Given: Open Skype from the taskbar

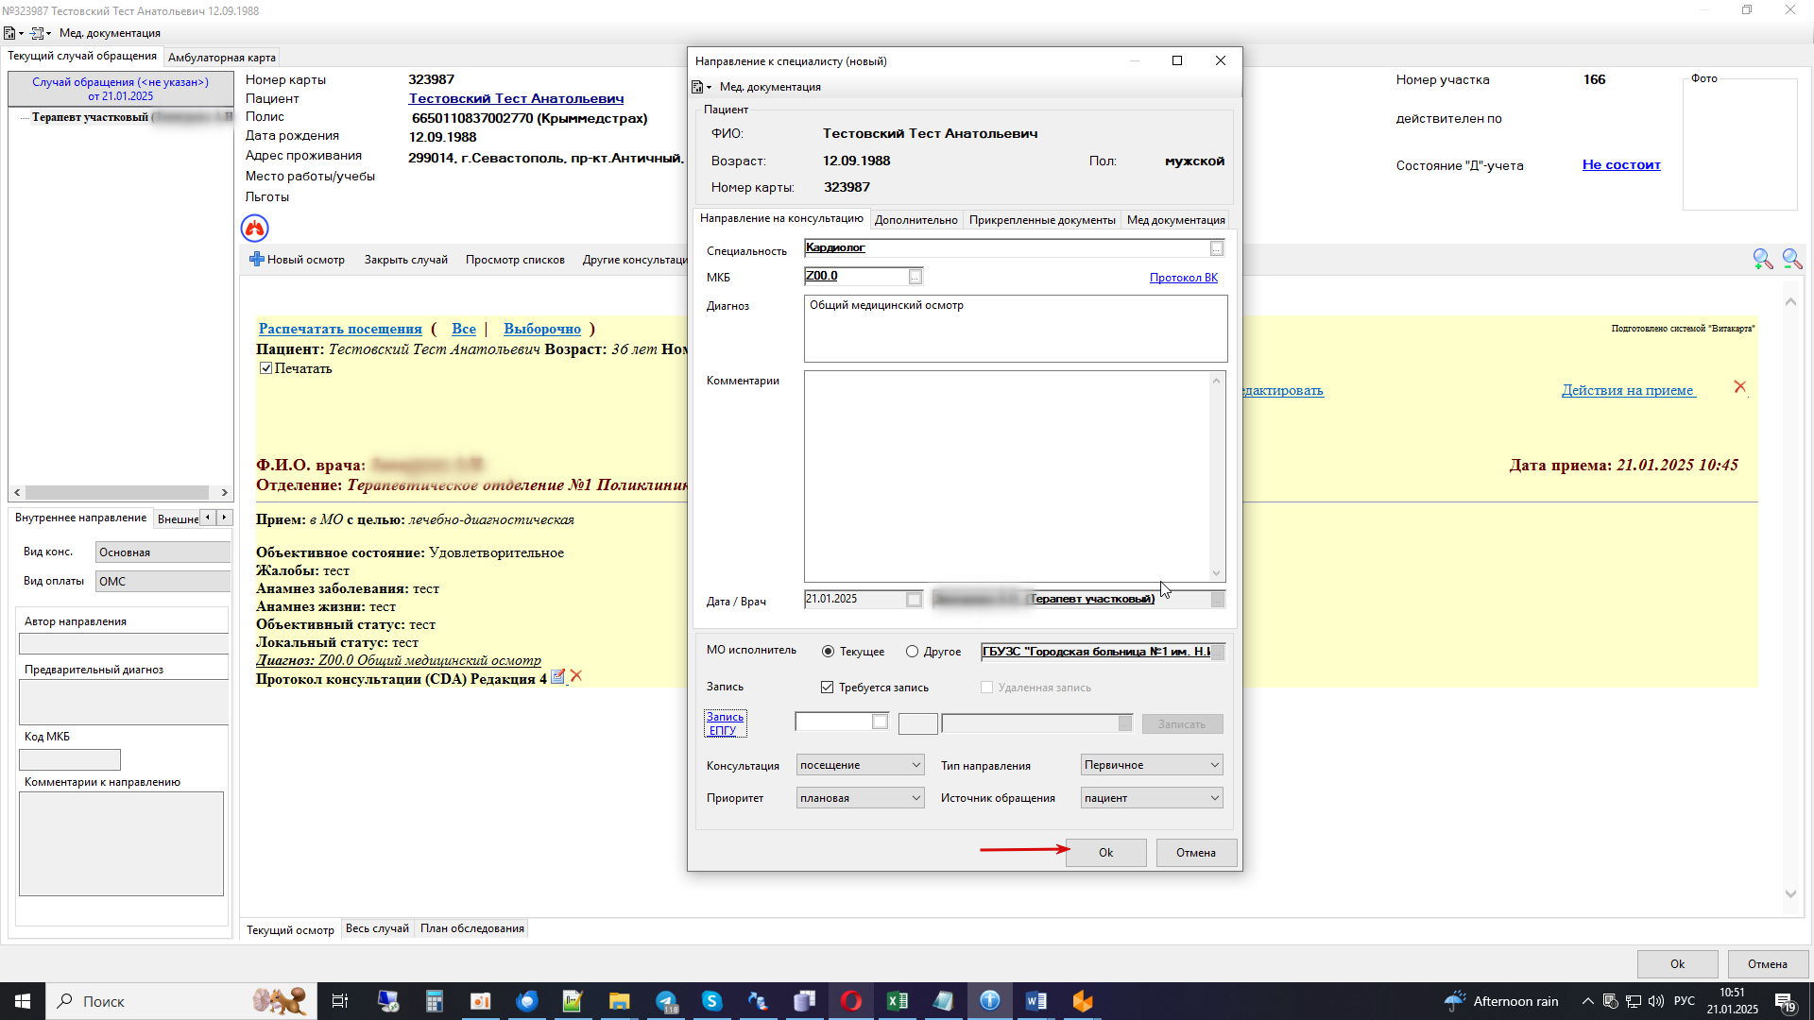Looking at the screenshot, I should tap(711, 1001).
